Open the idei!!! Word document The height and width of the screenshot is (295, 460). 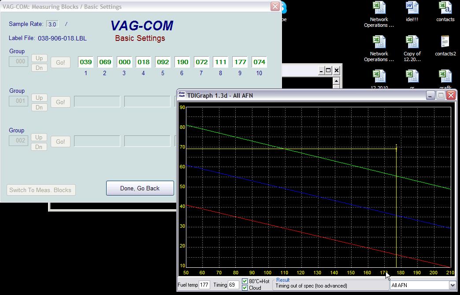412,9
